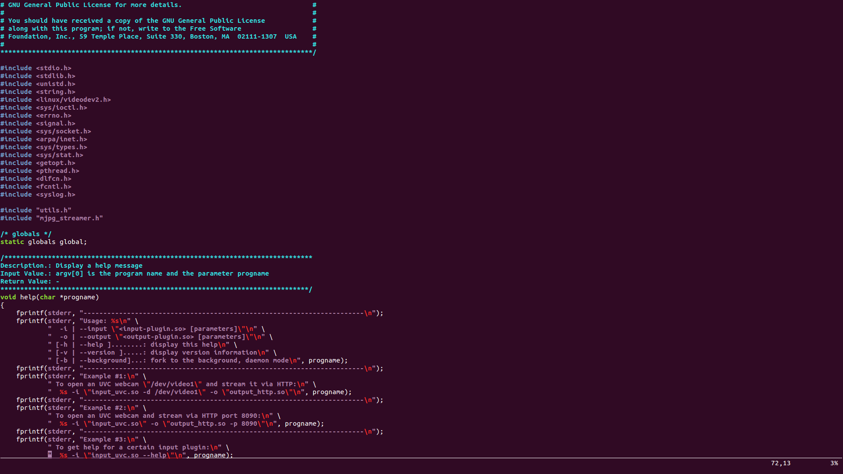
Task: Click the --output option help text
Action: click(x=95, y=337)
